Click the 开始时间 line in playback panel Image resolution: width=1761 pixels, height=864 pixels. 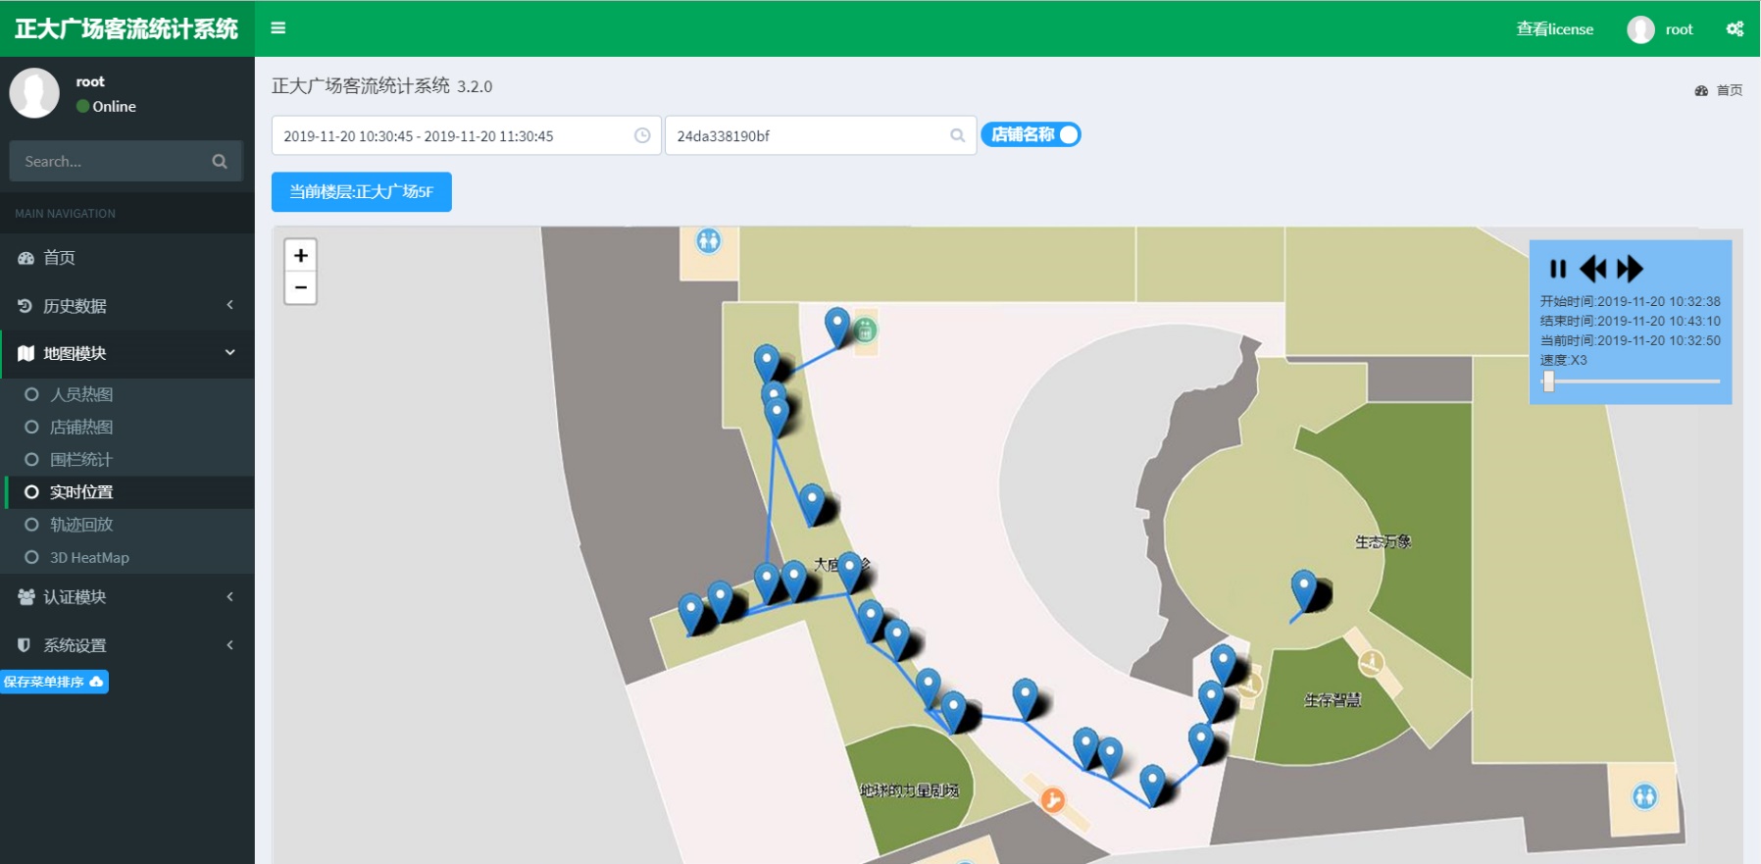coord(1630,302)
